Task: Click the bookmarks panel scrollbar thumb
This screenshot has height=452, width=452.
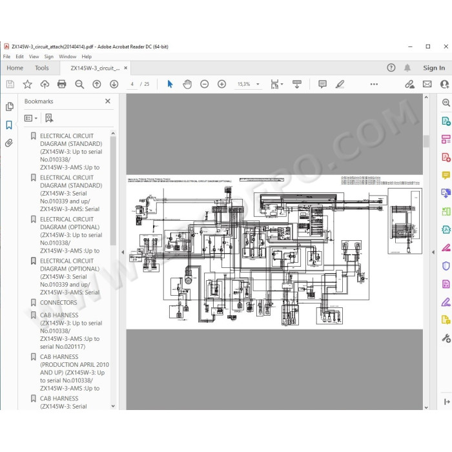Action: [x=113, y=191]
